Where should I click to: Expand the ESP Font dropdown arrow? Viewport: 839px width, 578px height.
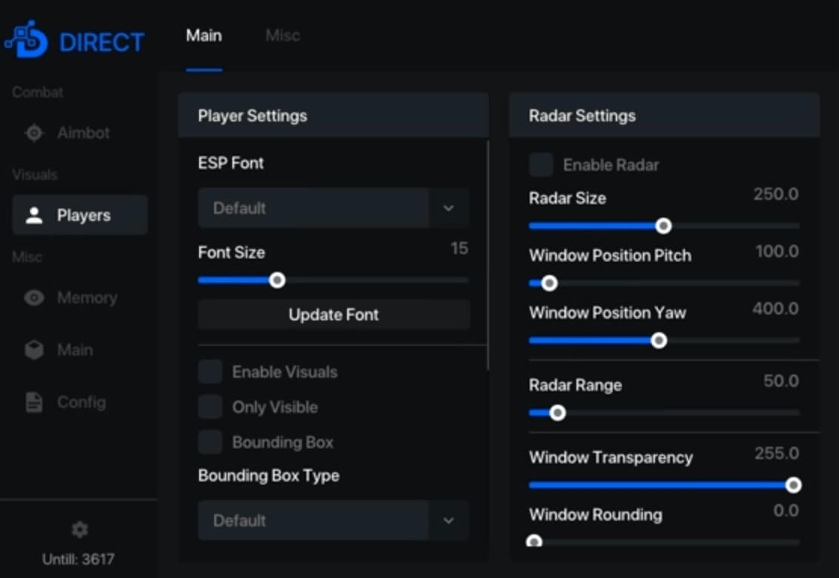click(449, 208)
